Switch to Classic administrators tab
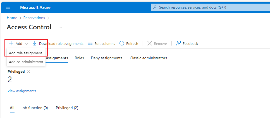This screenshot has height=118, width=270. (x=148, y=58)
